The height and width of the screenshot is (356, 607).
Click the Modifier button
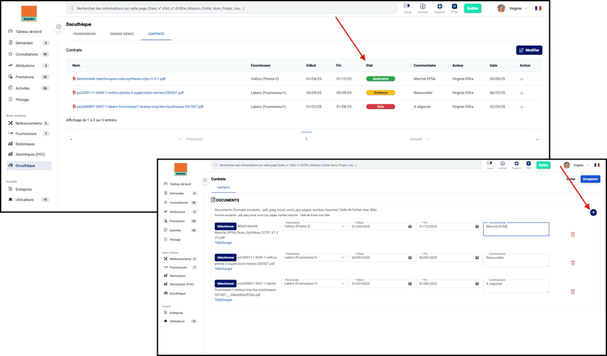pyautogui.click(x=529, y=50)
